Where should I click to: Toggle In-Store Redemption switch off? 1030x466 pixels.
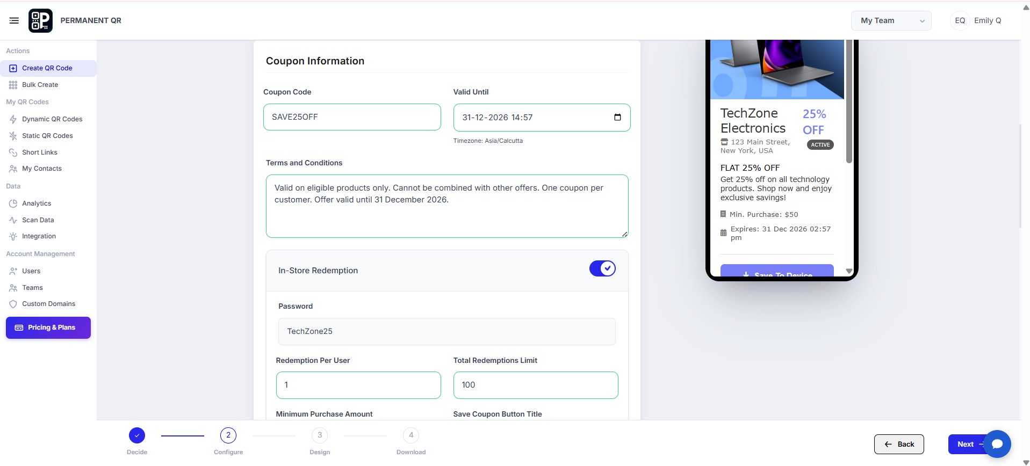pos(602,268)
